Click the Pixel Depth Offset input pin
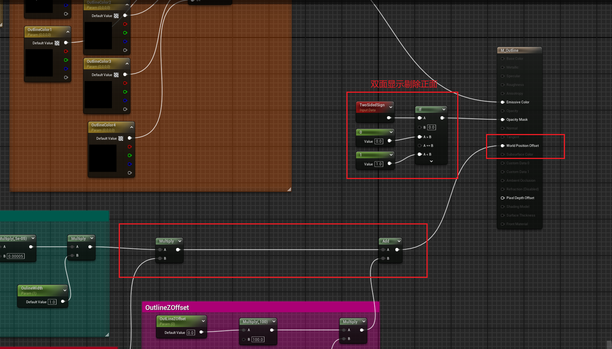 point(503,198)
